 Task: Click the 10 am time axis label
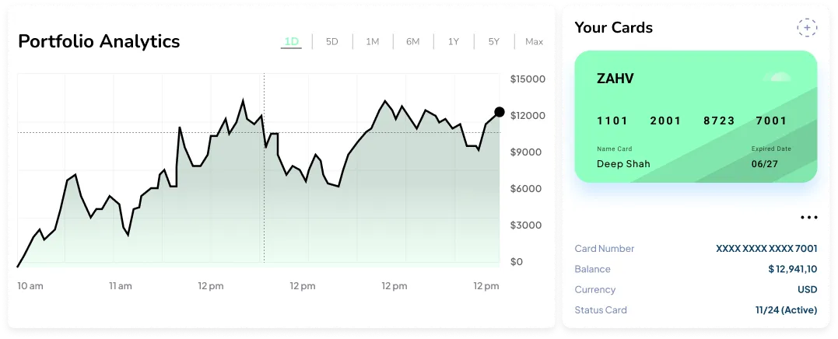(30, 286)
